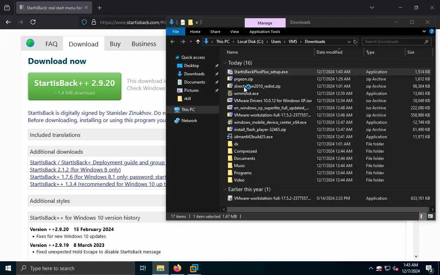This screenshot has width=440, height=275.
Task: Switch to the Share ribbon tab
Action: (x=215, y=32)
